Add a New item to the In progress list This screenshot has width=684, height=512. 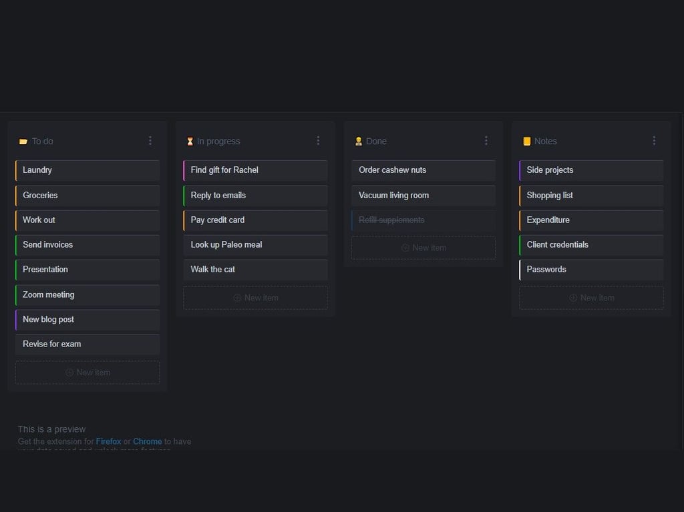coord(256,298)
